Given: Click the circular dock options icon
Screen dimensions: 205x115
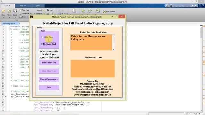Looking at the screenshot, I should click(x=200, y=5).
